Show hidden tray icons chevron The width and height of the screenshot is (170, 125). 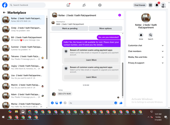tap(148, 117)
